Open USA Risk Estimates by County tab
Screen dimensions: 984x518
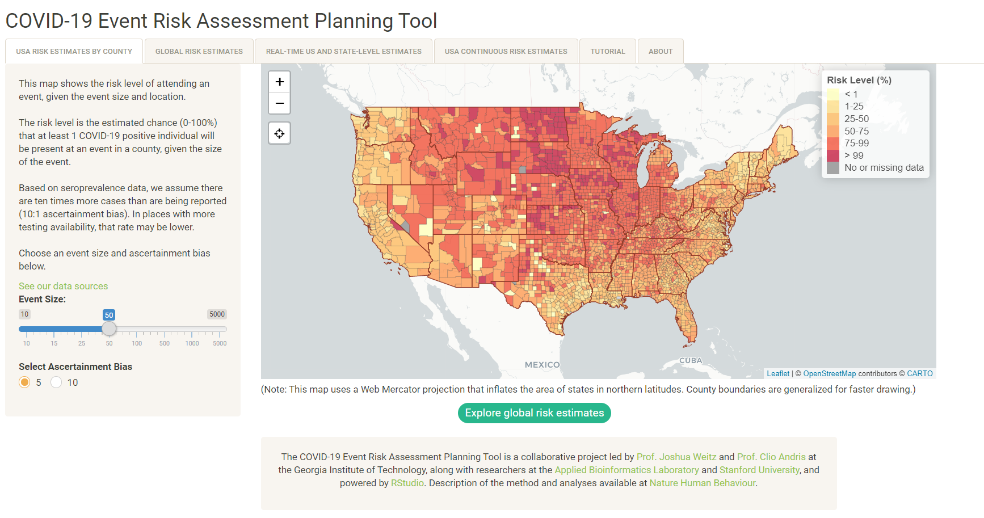click(74, 51)
